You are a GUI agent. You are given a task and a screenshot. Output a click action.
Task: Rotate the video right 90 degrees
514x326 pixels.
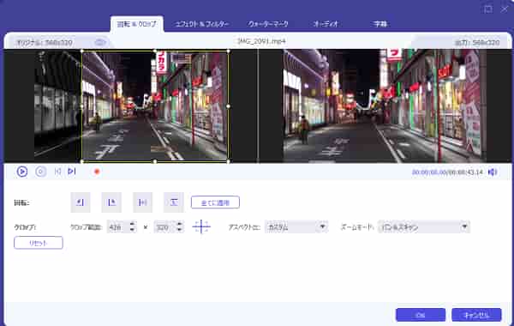point(111,202)
